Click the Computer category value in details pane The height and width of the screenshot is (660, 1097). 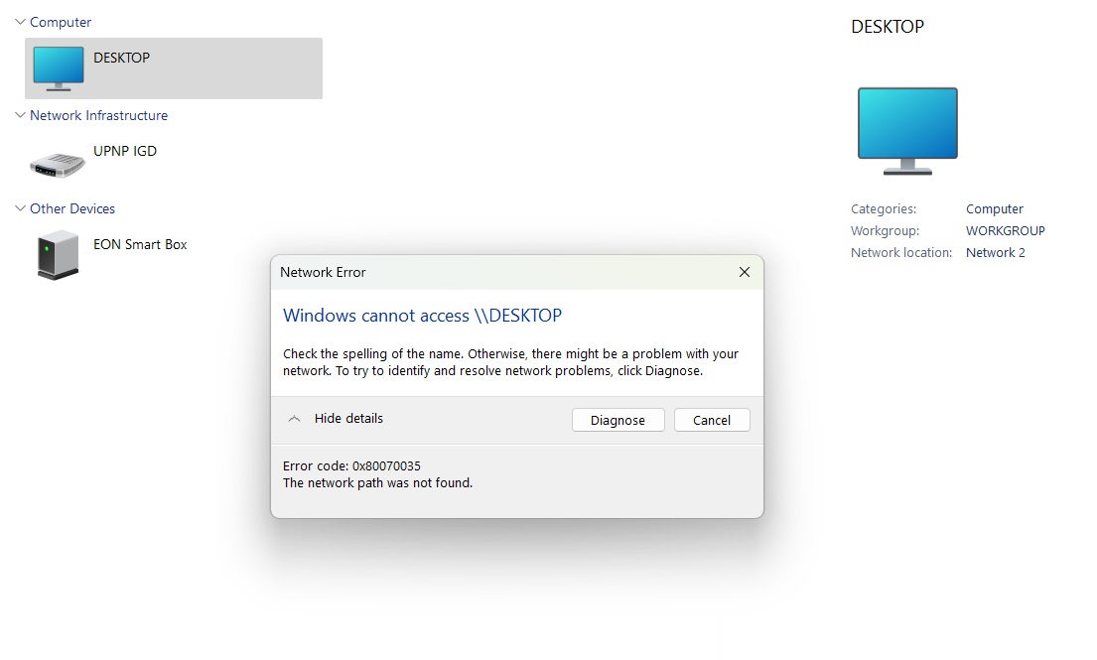coord(994,209)
